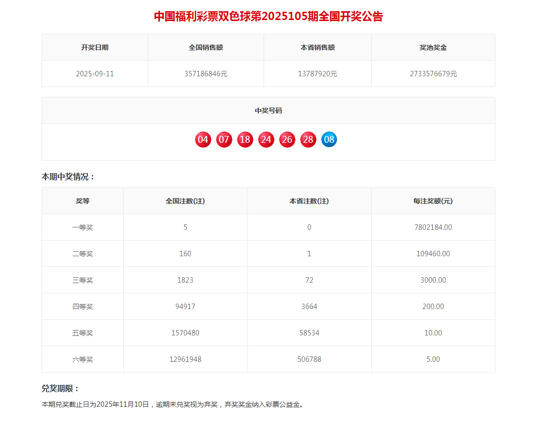Select the 二等奖 row label
This screenshot has height=421, width=536.
pyautogui.click(x=82, y=254)
